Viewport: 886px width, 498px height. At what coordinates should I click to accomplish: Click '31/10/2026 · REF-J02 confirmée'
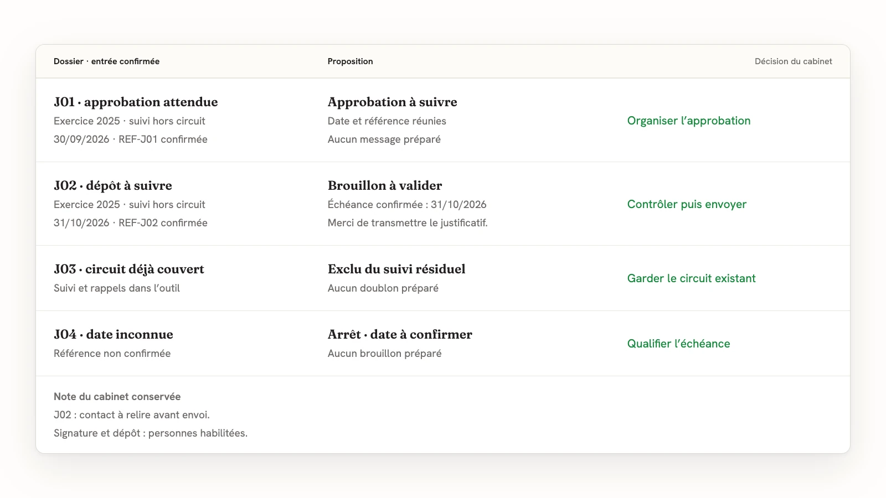(x=131, y=223)
